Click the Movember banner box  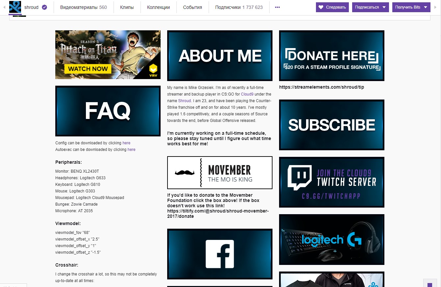[220, 173]
